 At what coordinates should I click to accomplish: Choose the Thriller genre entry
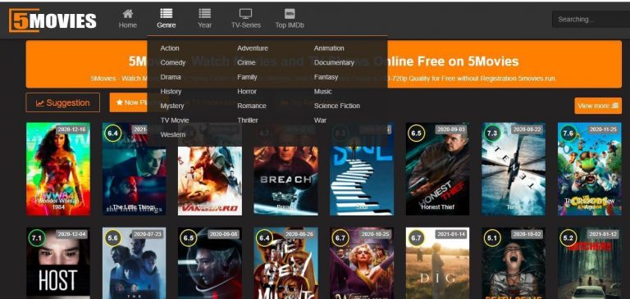pos(248,120)
